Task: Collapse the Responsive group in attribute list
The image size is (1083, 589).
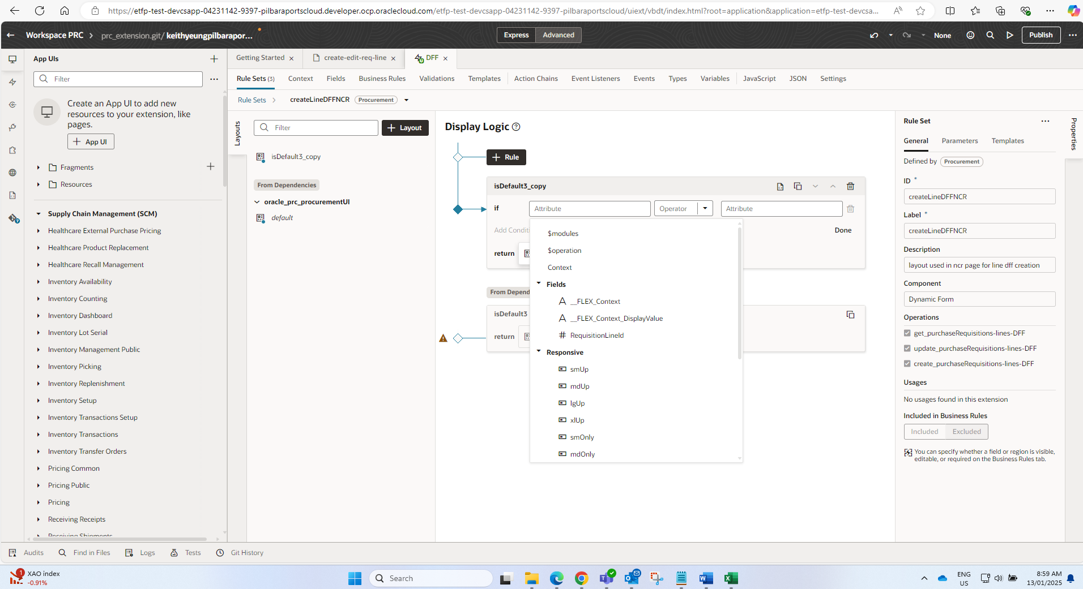Action: 539,352
